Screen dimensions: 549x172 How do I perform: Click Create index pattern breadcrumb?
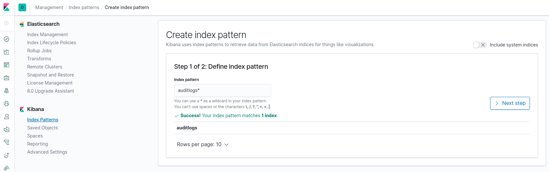click(x=127, y=7)
